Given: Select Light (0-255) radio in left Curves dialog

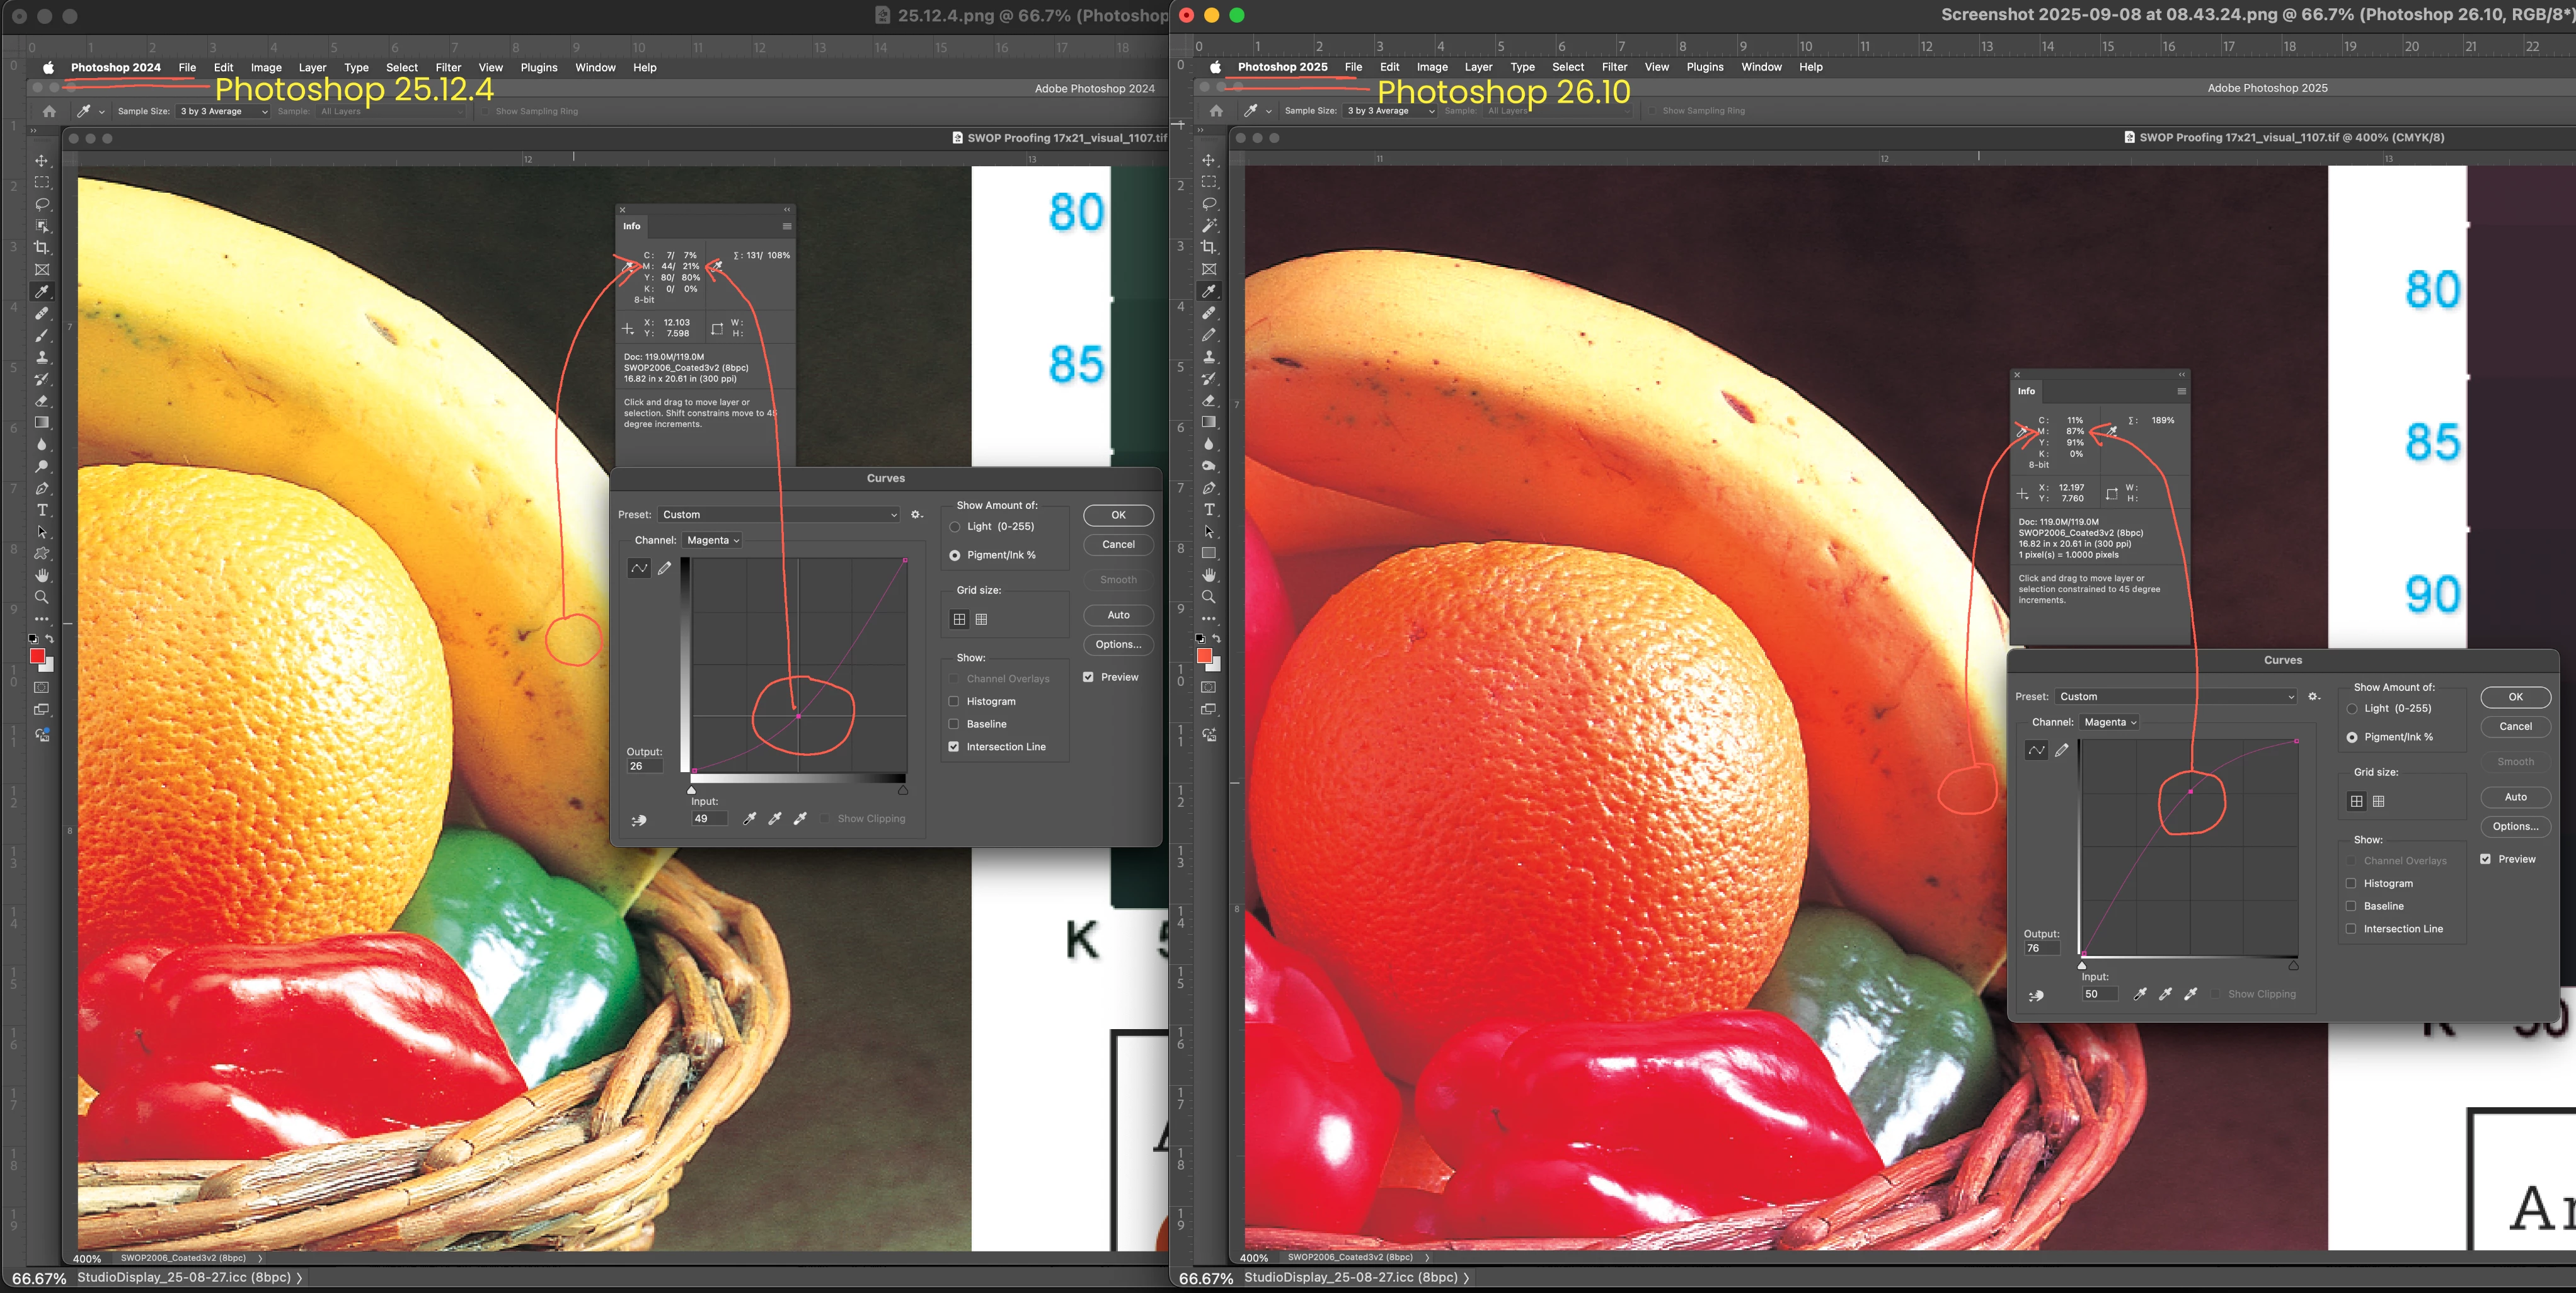Looking at the screenshot, I should coord(955,527).
